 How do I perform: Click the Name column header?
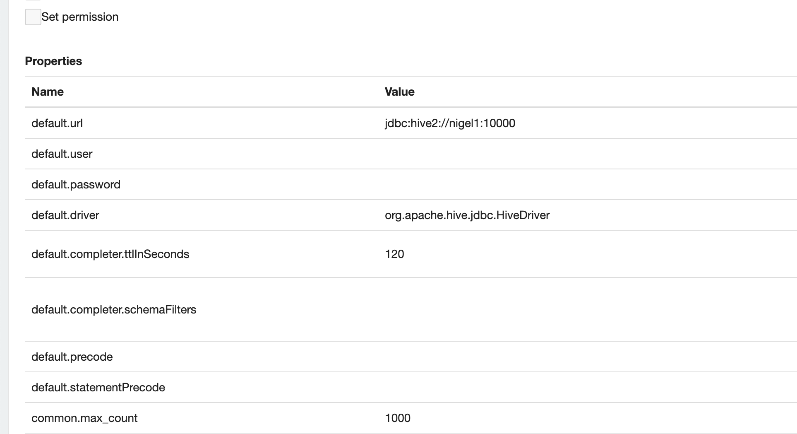tap(48, 92)
